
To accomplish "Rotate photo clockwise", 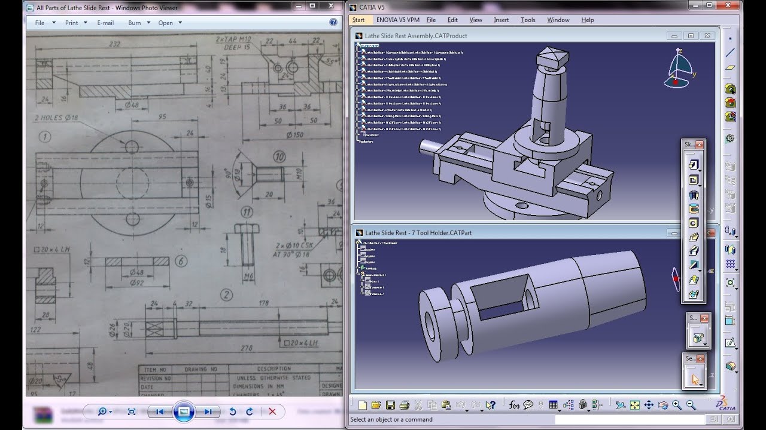I will pos(250,411).
